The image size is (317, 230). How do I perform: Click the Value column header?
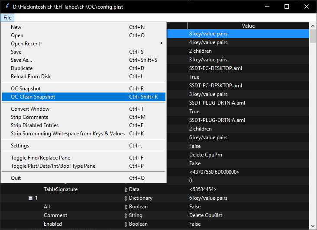pyautogui.click(x=248, y=26)
